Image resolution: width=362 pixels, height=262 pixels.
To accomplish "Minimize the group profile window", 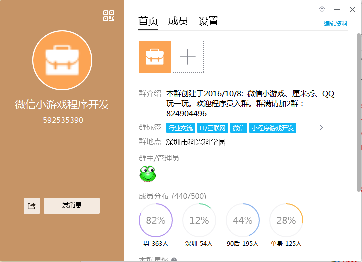I will (337, 9).
